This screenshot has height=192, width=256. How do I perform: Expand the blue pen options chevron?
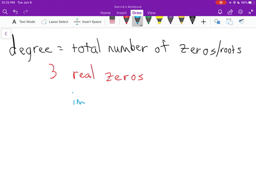[141, 26]
